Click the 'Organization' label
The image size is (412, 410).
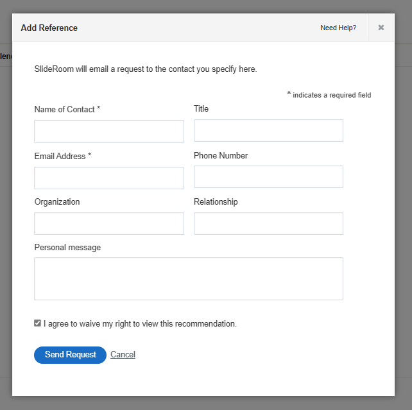57,201
